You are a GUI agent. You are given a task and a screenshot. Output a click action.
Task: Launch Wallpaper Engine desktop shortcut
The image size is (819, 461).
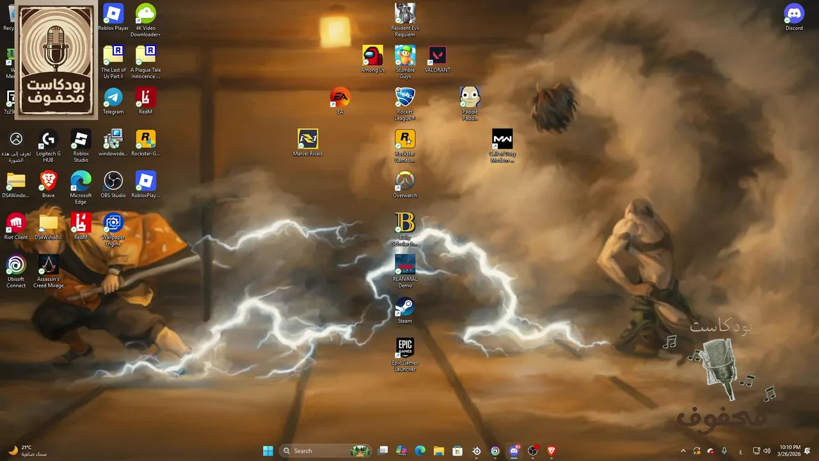pos(113,229)
